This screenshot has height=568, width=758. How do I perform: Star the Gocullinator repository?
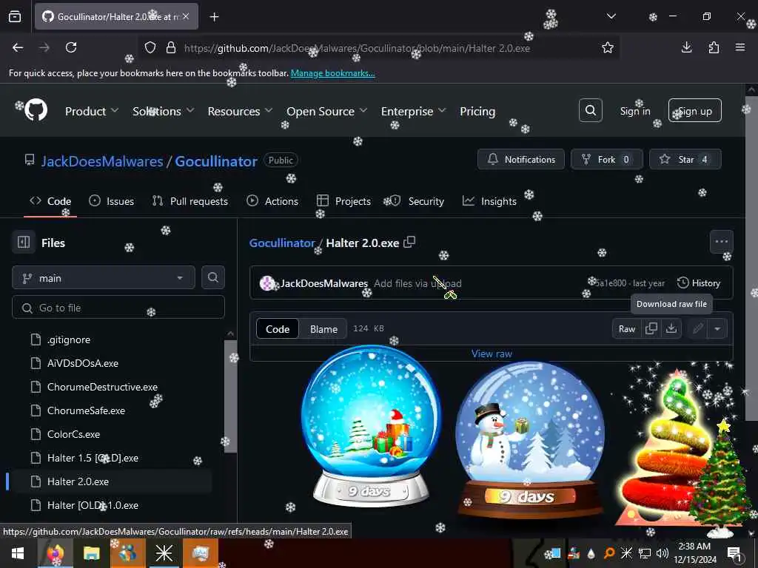(x=685, y=160)
